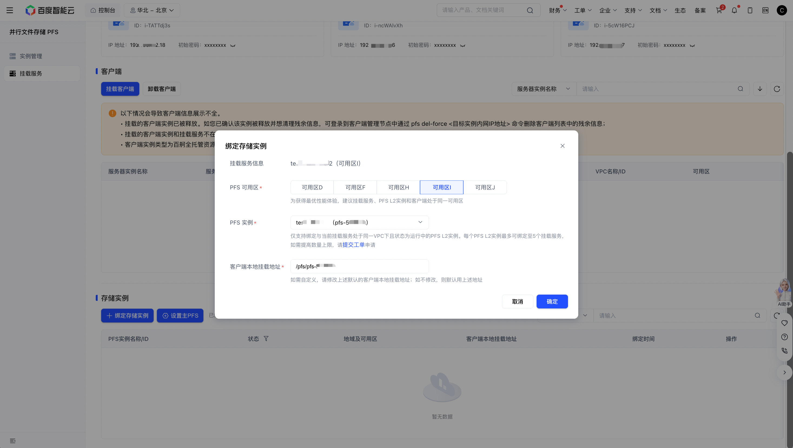Open the notification bell icon
Viewport: 793px width, 448px height.
pos(734,10)
